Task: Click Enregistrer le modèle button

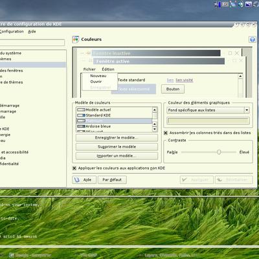Action: pyautogui.click(x=117, y=138)
